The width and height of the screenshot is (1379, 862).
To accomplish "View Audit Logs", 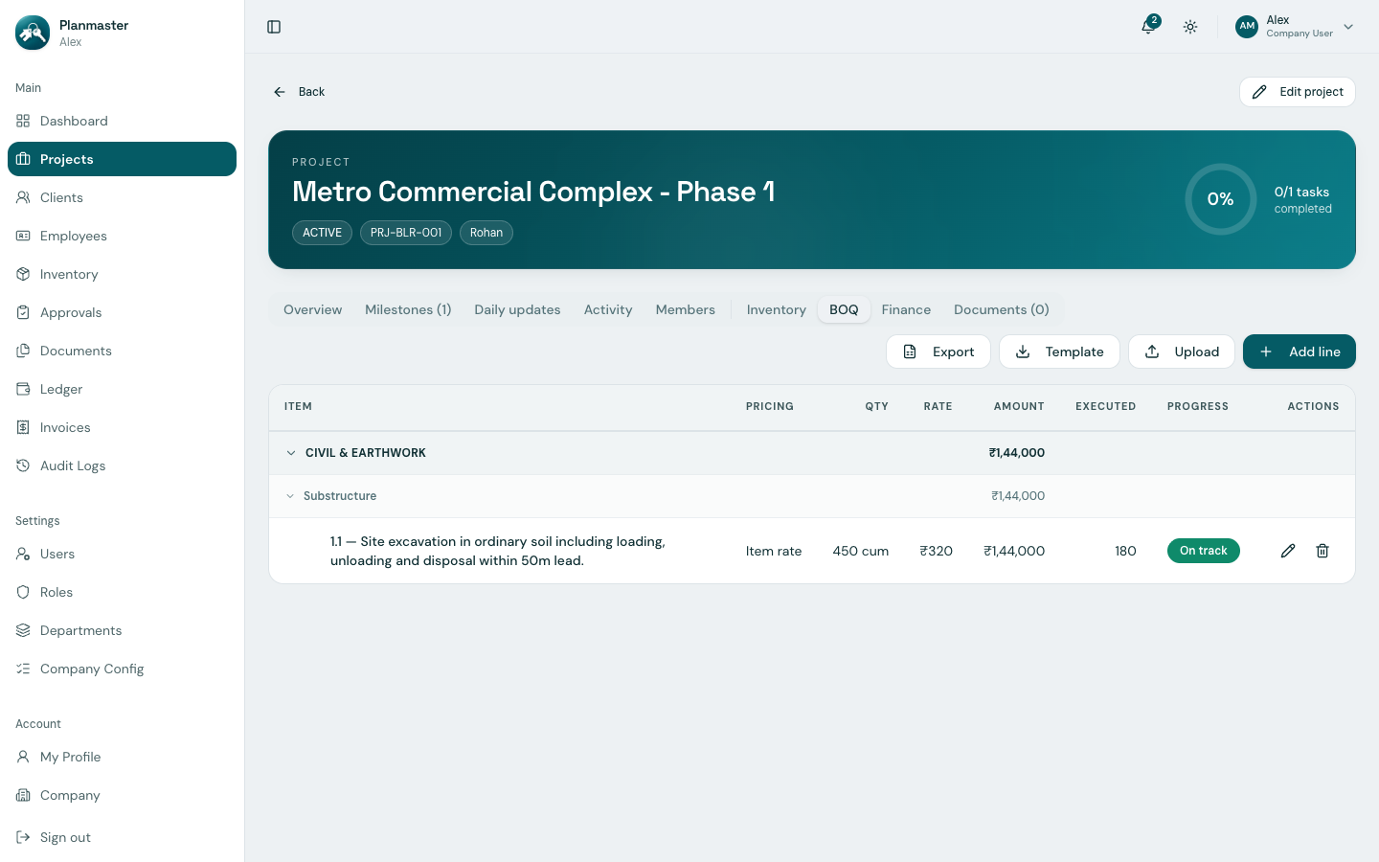I will point(122,465).
